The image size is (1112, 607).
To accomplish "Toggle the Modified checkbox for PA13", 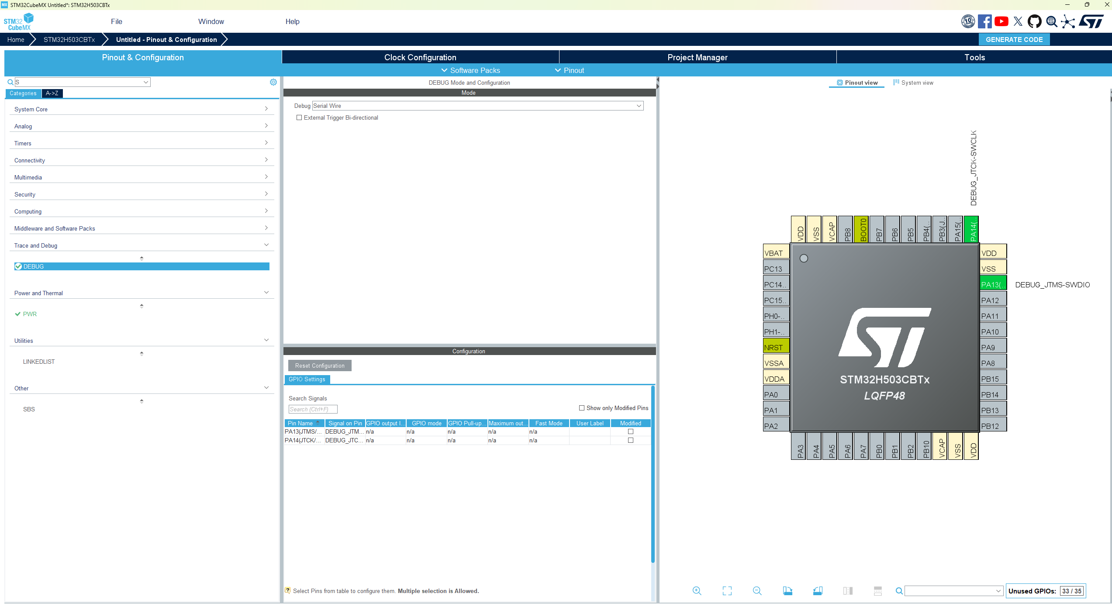I will click(x=630, y=431).
